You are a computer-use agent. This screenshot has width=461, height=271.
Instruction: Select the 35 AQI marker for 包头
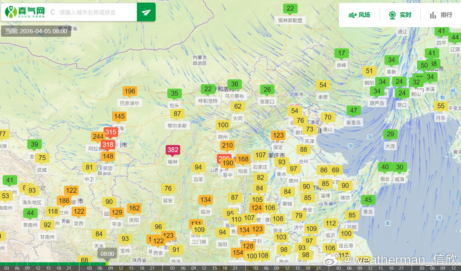tap(174, 94)
